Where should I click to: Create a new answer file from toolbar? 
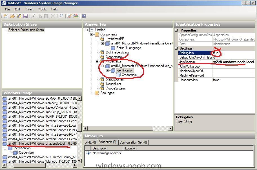pos(6,16)
